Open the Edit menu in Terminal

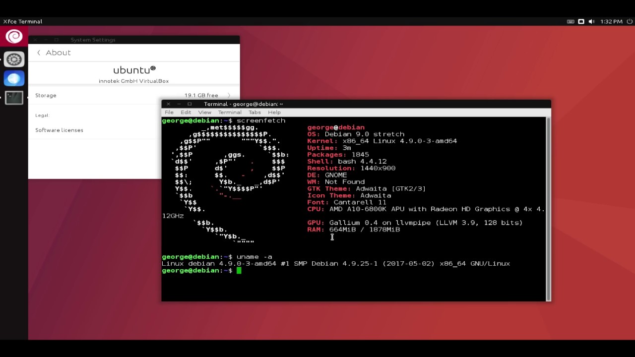tap(186, 113)
